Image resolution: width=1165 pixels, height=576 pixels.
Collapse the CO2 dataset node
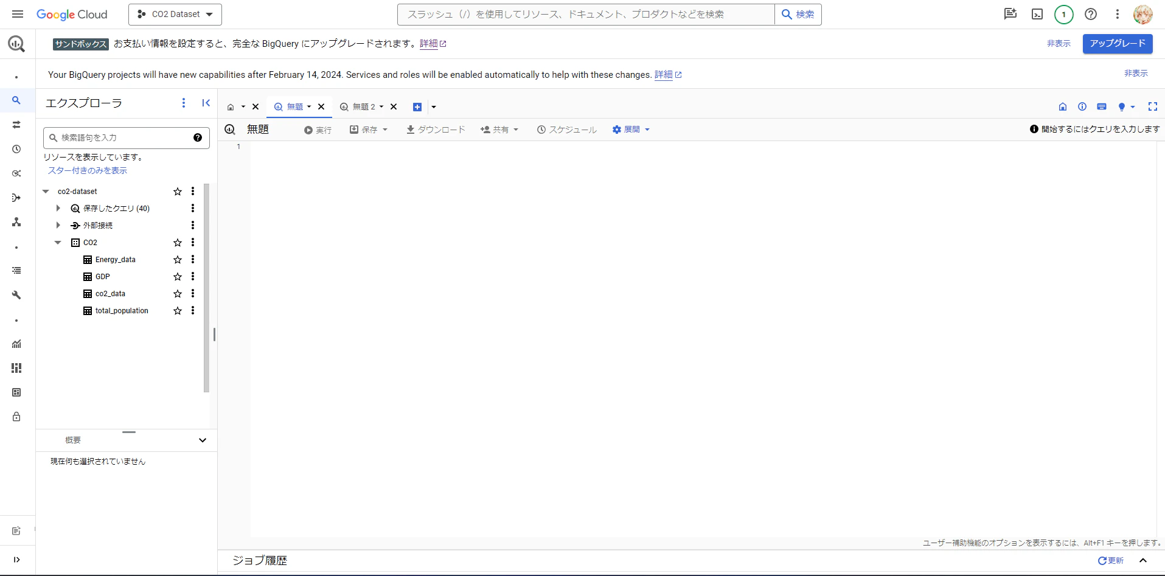pos(58,243)
